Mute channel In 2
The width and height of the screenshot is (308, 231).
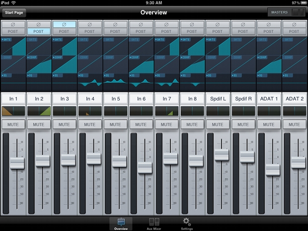pyautogui.click(x=39, y=125)
